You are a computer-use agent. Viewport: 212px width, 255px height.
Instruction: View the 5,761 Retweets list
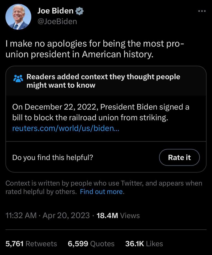coord(31,244)
